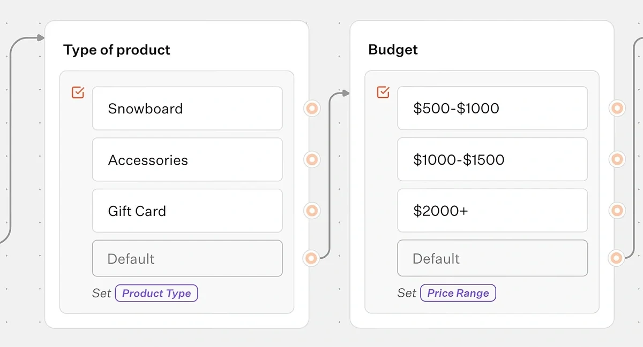
Task: Open the Price Range variable pill
Action: (x=458, y=293)
